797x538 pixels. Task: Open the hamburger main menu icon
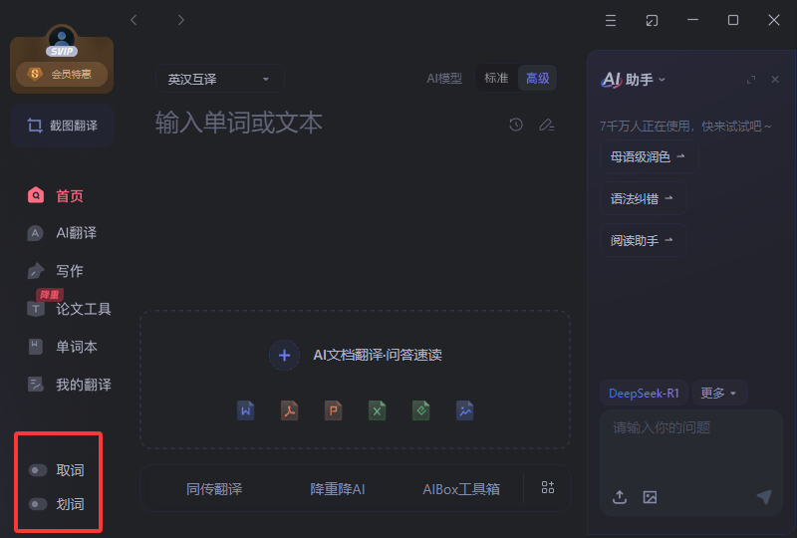click(x=611, y=20)
